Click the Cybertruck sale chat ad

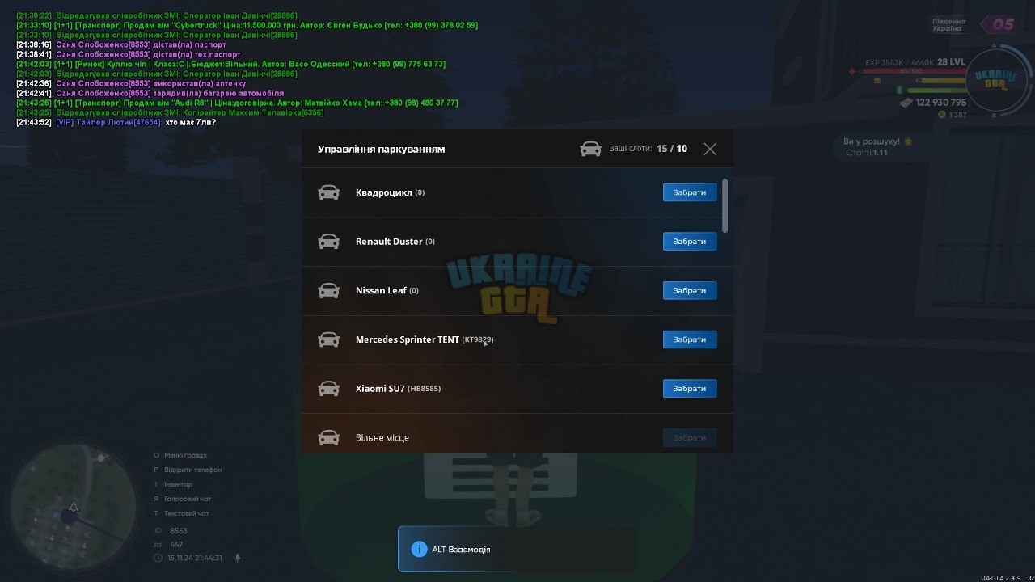(x=247, y=25)
